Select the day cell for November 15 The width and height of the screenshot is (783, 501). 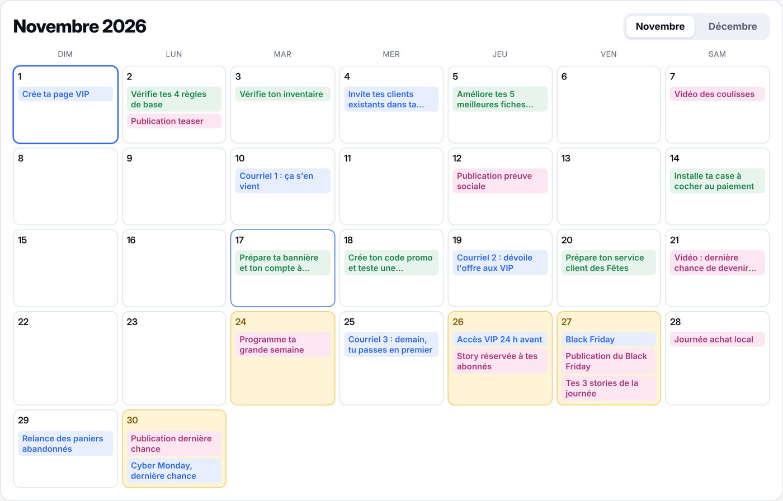[x=65, y=268]
